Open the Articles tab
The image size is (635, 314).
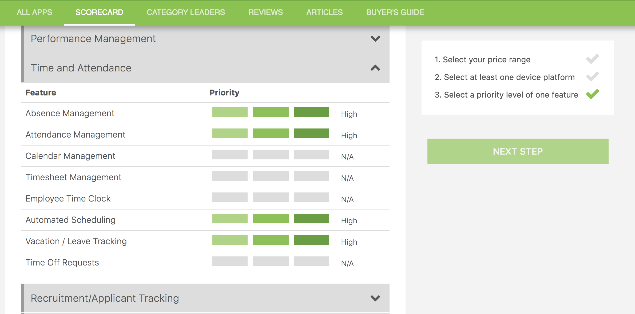pyautogui.click(x=324, y=12)
